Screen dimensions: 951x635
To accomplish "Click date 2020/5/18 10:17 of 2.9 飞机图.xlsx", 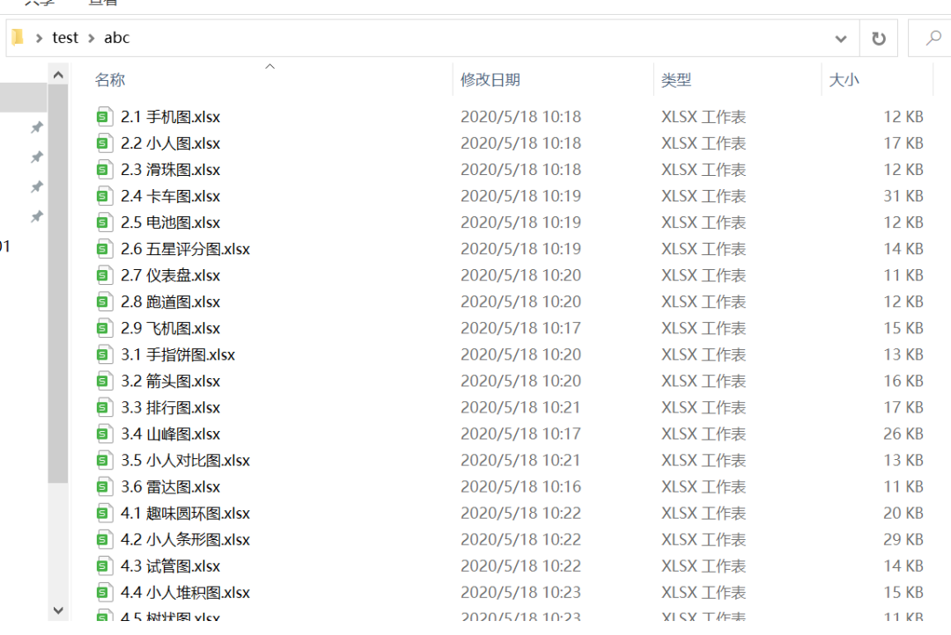I will coord(520,328).
